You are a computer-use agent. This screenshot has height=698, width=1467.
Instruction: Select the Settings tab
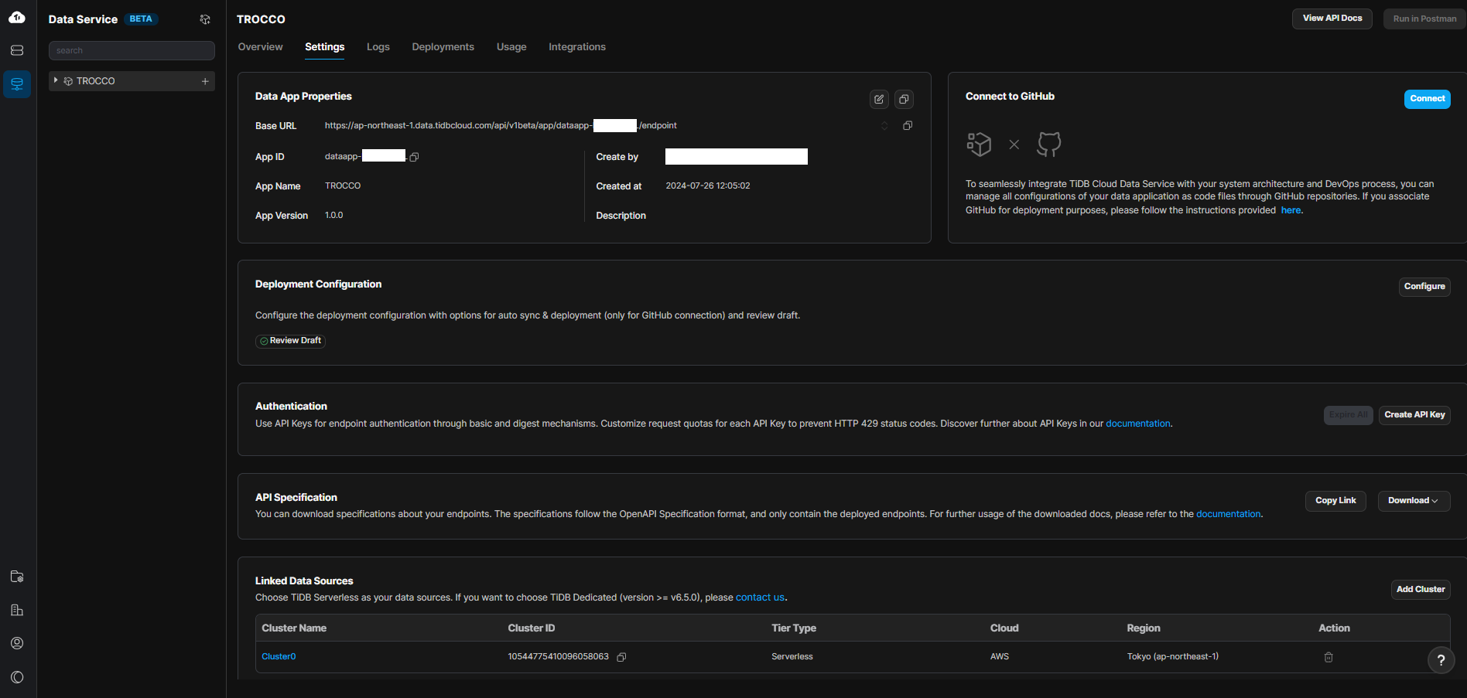[x=325, y=47]
